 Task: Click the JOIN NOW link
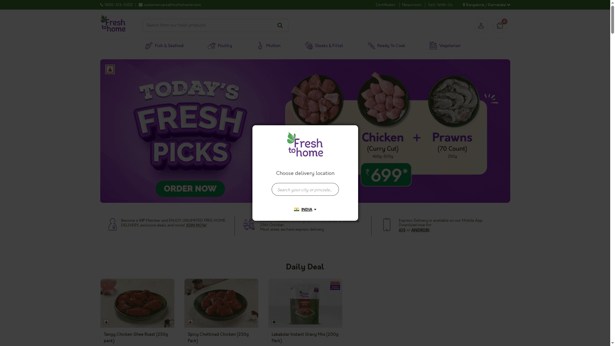196,226
